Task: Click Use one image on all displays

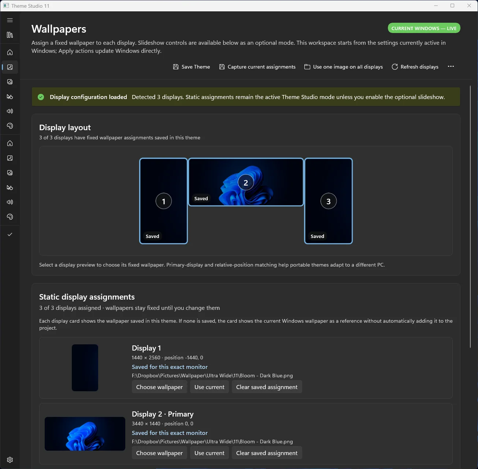Action: tap(344, 67)
